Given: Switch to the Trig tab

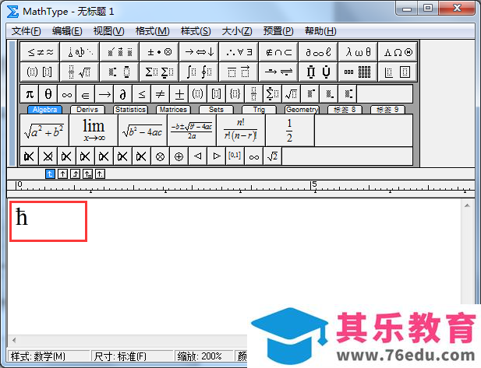Looking at the screenshot, I should pos(260,110).
